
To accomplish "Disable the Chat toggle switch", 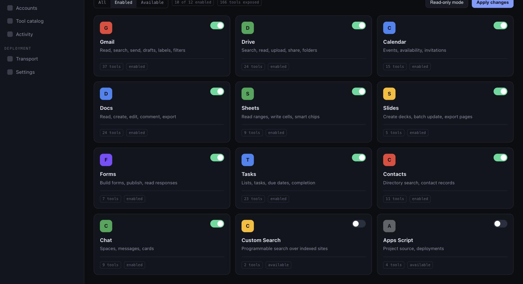I will coord(217,224).
